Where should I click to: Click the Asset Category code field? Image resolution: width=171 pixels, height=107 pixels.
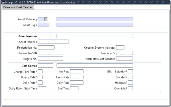tap(41, 19)
